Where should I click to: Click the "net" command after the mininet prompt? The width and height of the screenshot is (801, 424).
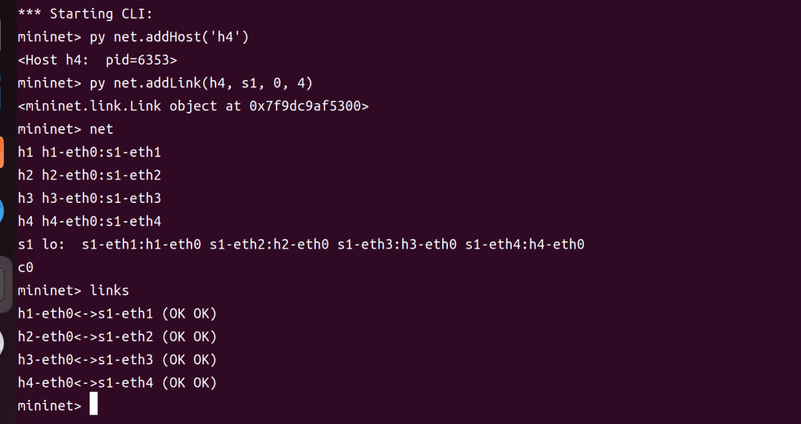[x=101, y=129]
